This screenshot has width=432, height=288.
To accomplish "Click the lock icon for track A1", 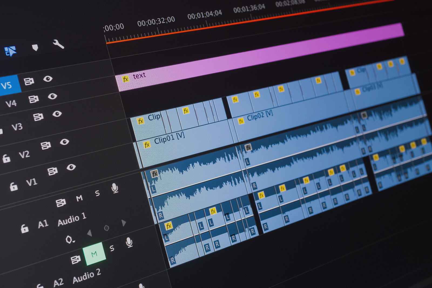I will click(25, 229).
